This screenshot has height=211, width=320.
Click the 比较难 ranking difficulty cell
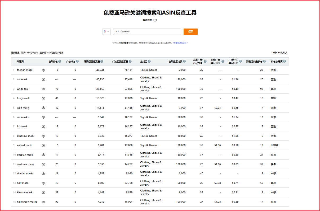(x=275, y=145)
